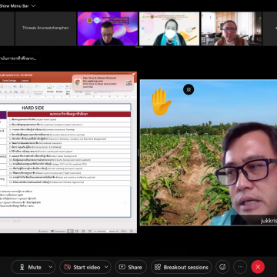Open the more options ellipsis button
277x277 pixels.
pos(240,267)
